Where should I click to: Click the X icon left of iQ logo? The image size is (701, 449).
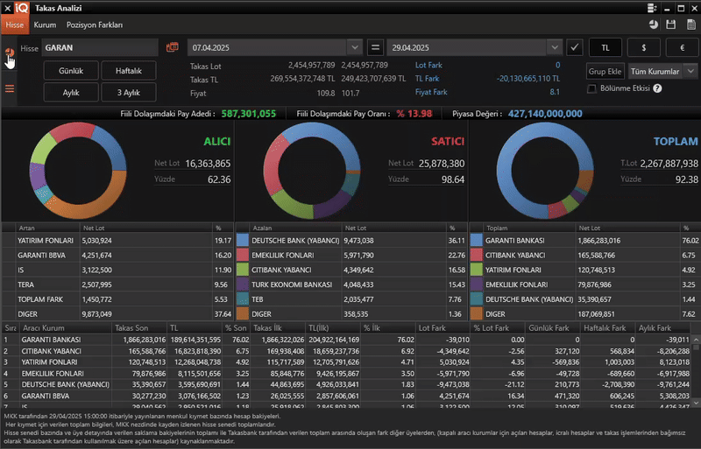point(7,8)
